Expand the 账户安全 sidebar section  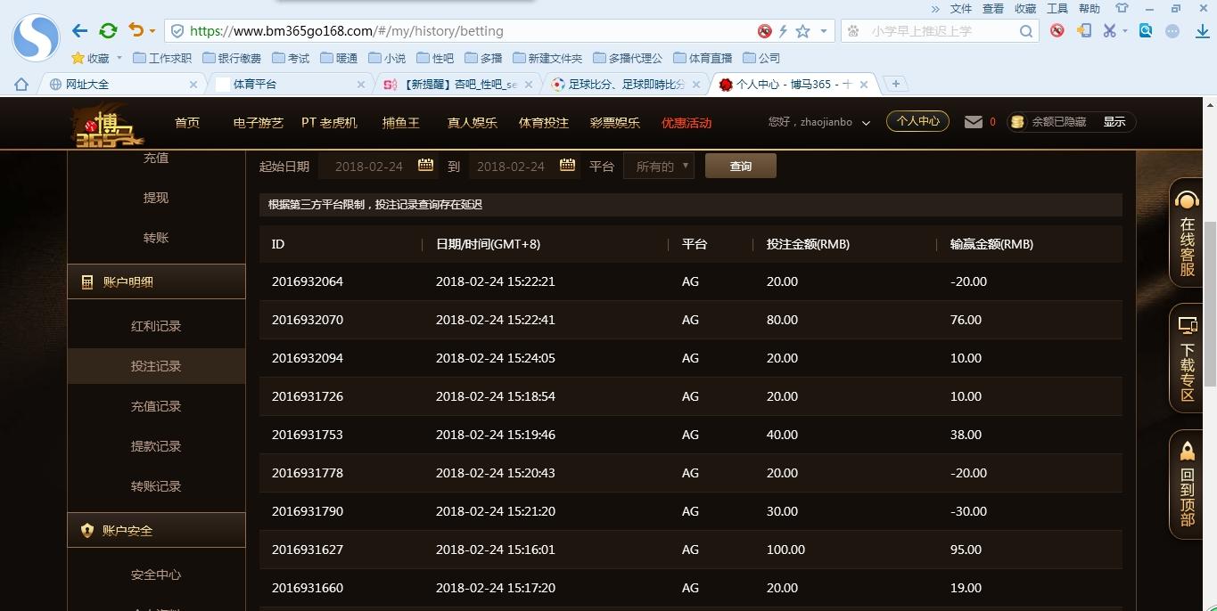[x=156, y=530]
